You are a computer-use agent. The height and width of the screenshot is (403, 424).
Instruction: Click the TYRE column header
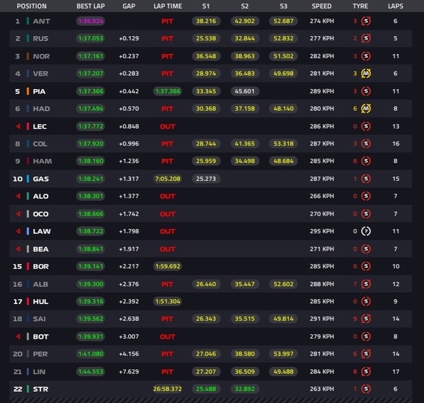click(360, 6)
